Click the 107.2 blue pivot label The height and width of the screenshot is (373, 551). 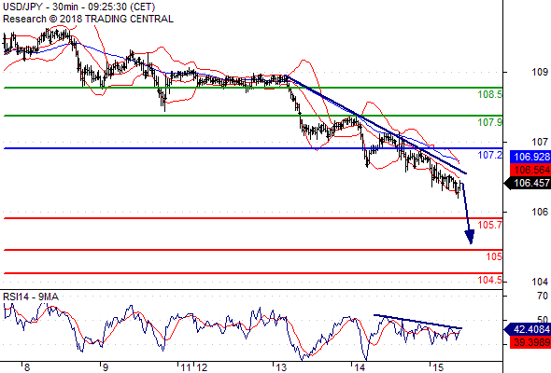(490, 155)
